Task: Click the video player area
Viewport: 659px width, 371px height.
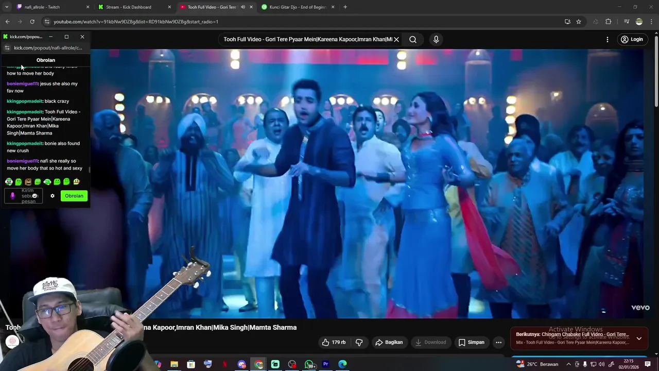Action: (326, 183)
